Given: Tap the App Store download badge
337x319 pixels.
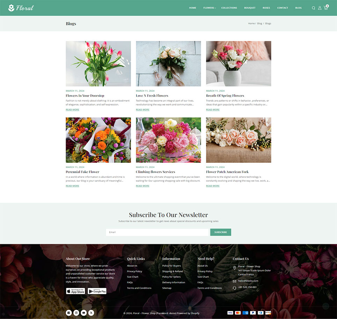Looking at the screenshot, I should (x=75, y=291).
